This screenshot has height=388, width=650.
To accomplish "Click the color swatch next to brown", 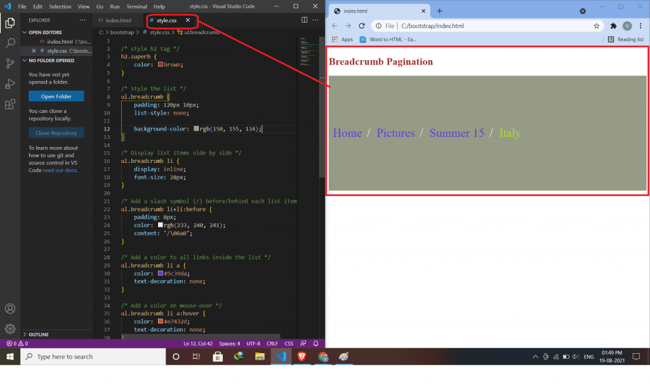I will point(160,64).
